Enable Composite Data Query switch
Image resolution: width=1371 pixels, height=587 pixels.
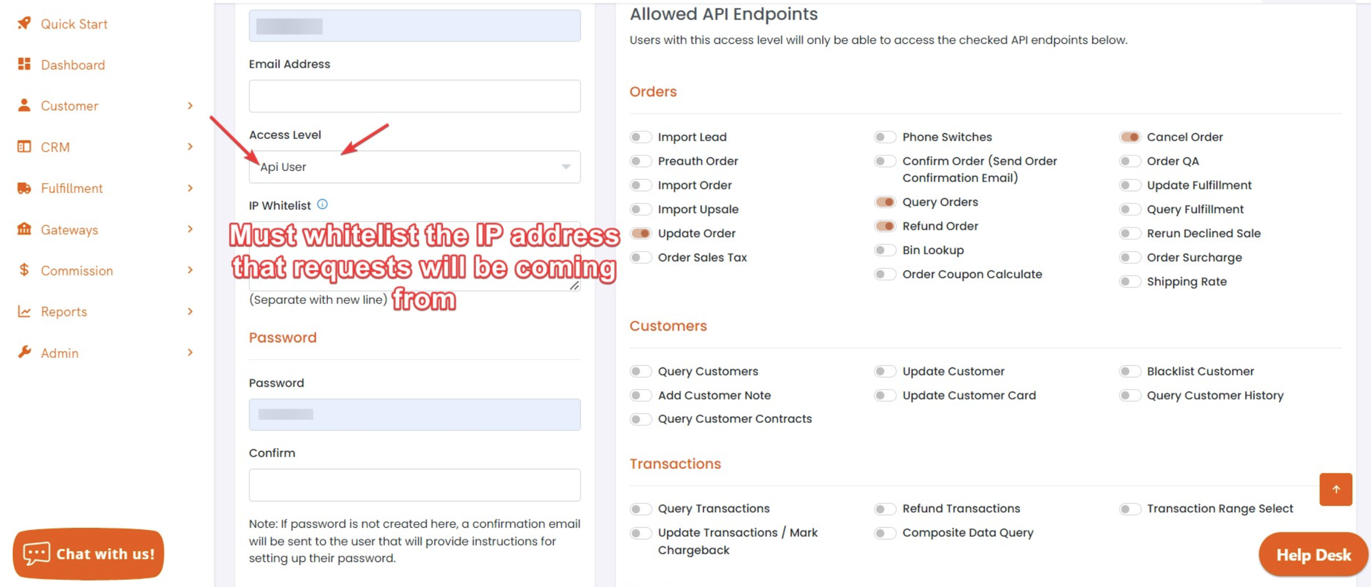click(885, 533)
